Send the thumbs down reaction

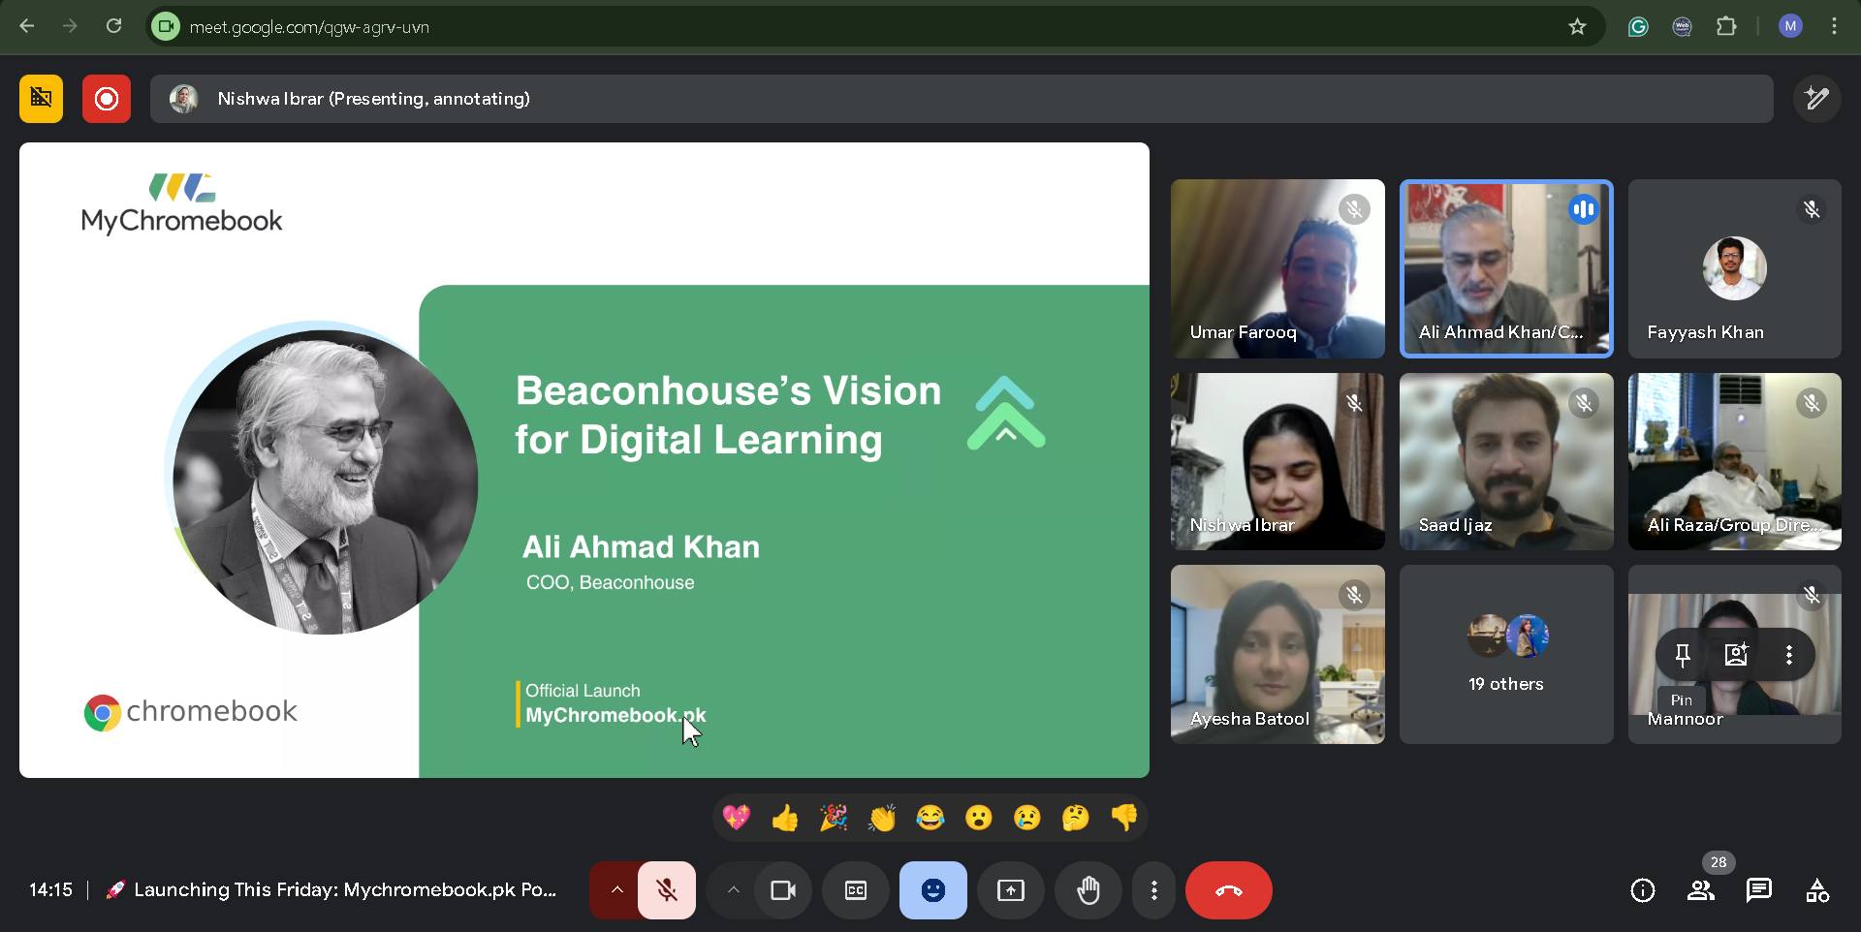click(x=1124, y=819)
